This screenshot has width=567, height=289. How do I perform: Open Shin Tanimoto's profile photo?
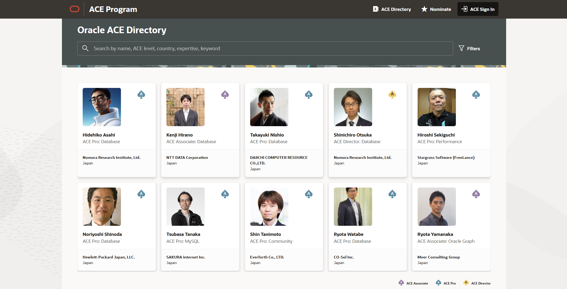[269, 207]
